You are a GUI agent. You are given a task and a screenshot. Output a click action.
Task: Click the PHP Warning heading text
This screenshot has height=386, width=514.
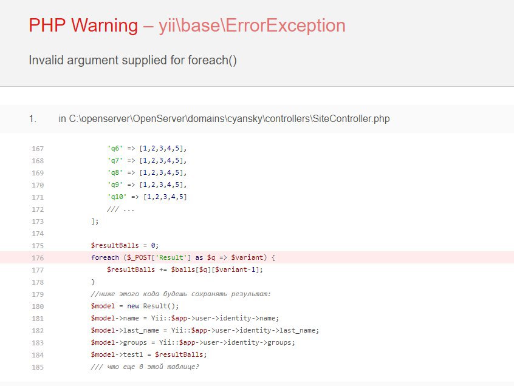click(x=83, y=25)
